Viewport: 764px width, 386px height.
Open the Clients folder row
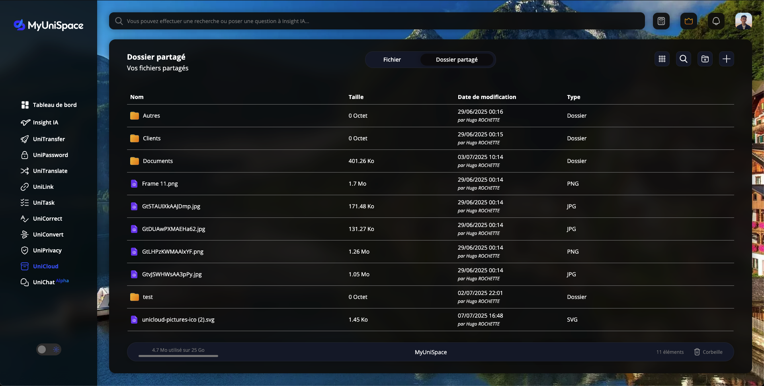click(x=152, y=138)
